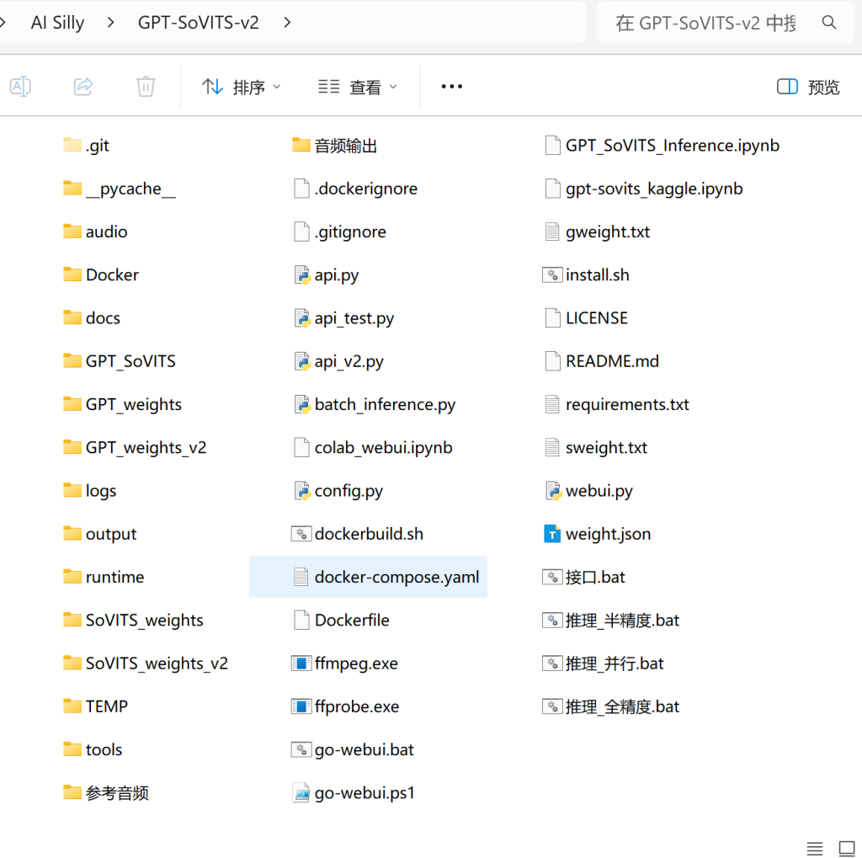Switch to details view in status bar
The image size is (862, 858).
(x=815, y=848)
